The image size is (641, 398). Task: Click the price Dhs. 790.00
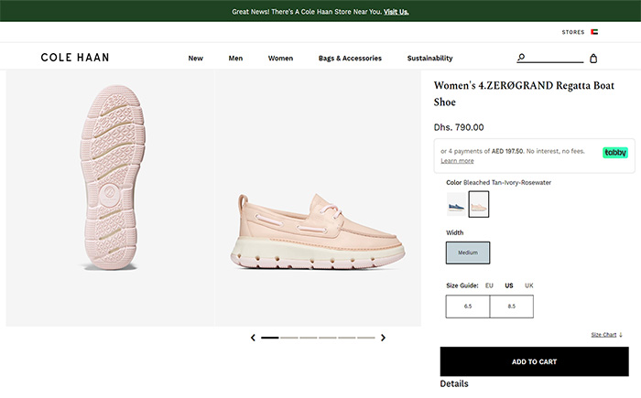click(459, 127)
